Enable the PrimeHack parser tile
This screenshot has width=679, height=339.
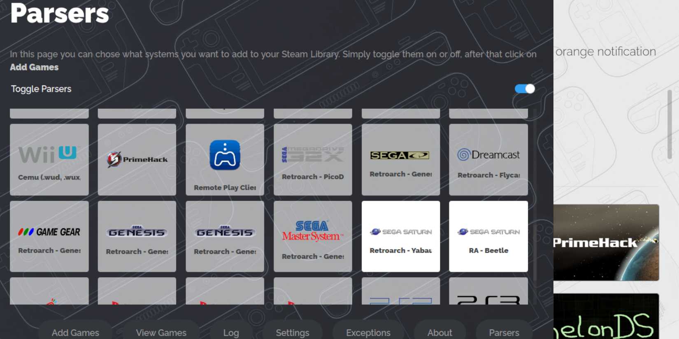[x=137, y=159]
